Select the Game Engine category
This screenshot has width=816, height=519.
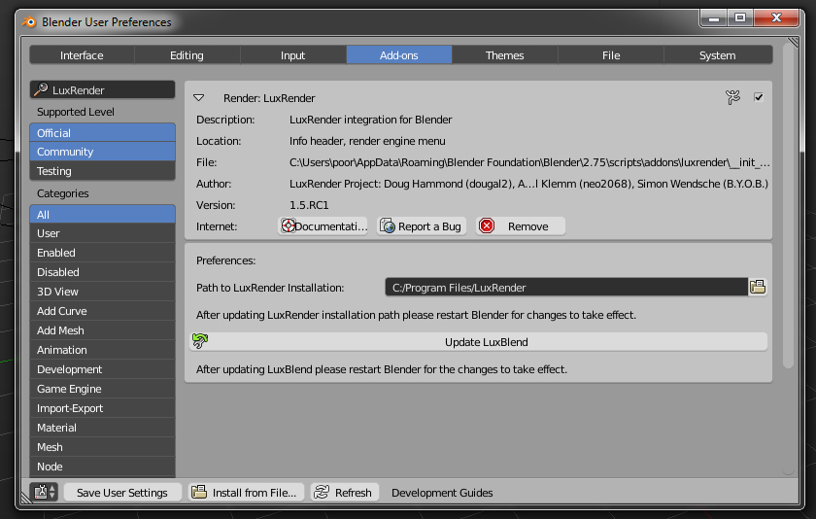click(x=103, y=389)
